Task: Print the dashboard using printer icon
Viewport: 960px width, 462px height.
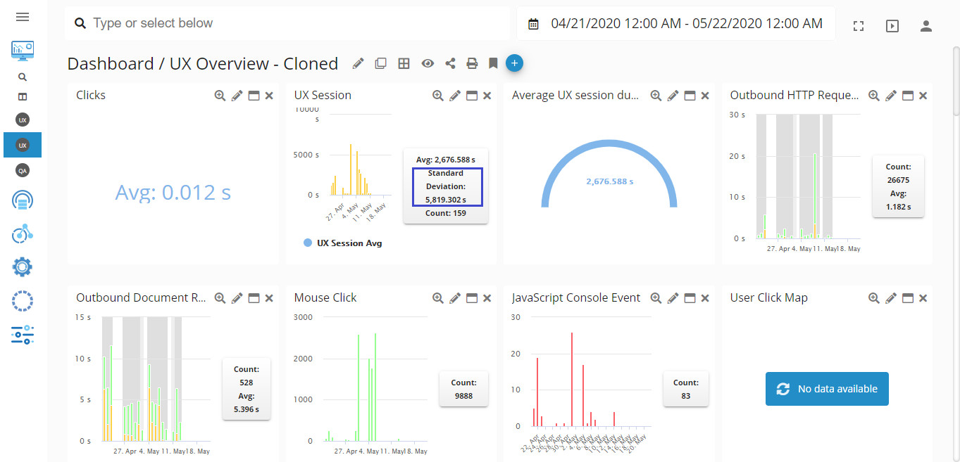Action: tap(472, 64)
